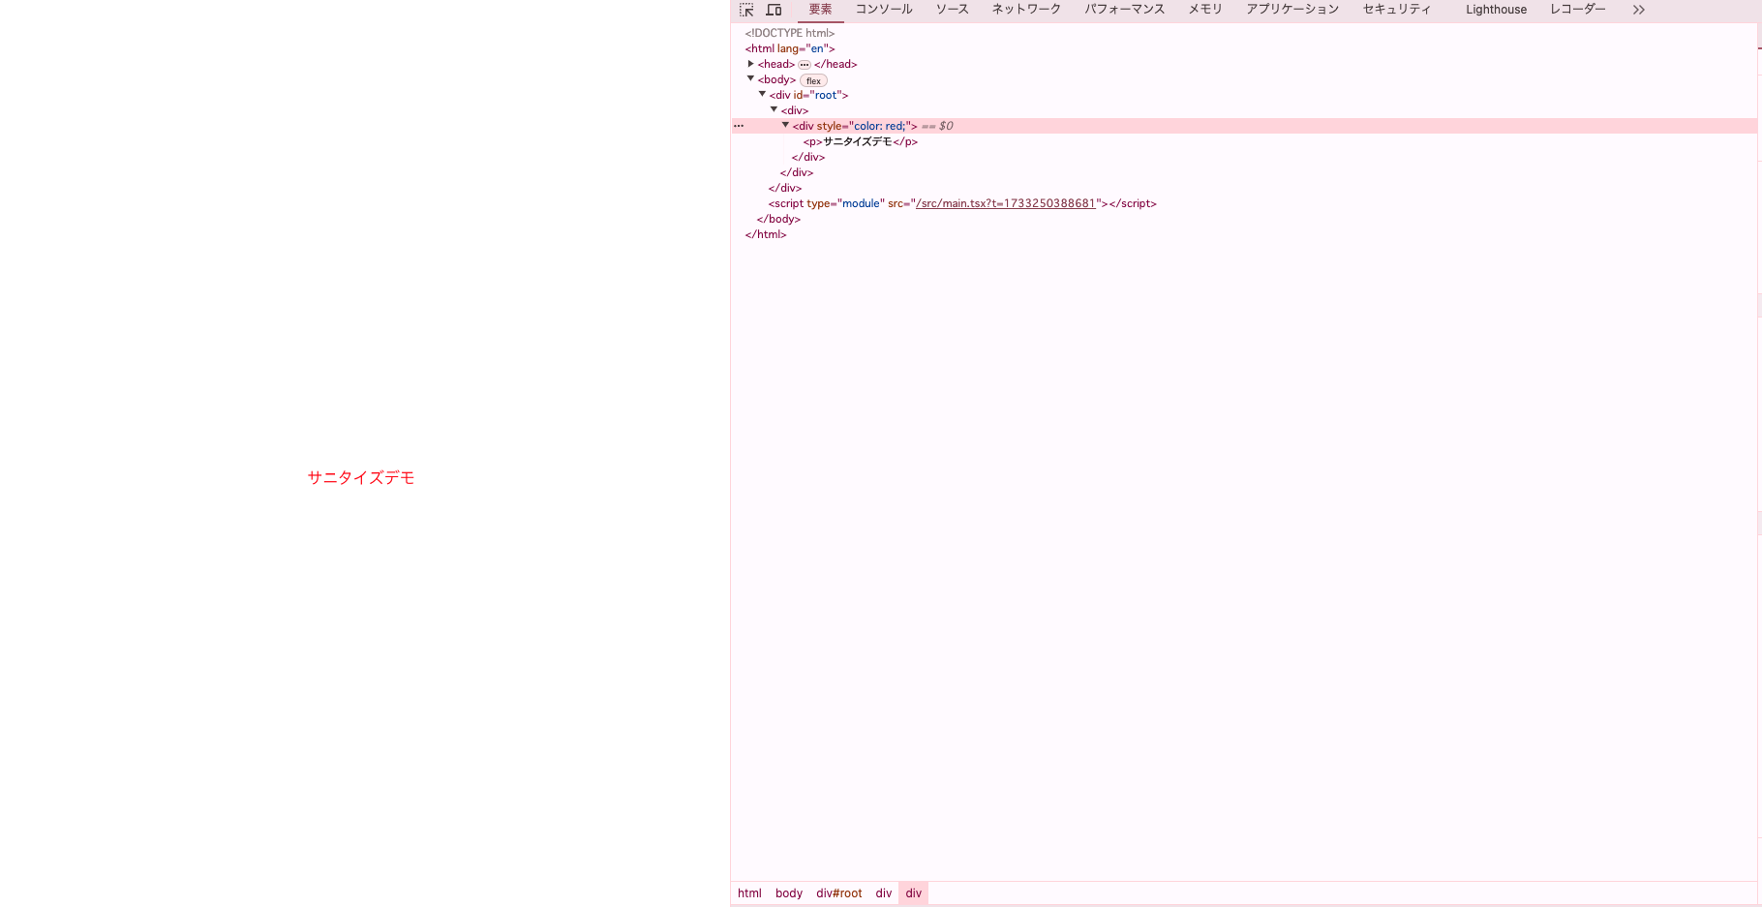The height and width of the screenshot is (907, 1762).
Task: Toggle the flex badge on the body element
Action: [x=812, y=79]
